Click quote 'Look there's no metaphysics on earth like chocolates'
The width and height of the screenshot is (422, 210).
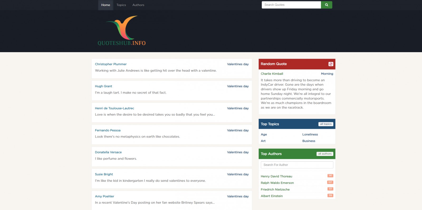pos(137,137)
